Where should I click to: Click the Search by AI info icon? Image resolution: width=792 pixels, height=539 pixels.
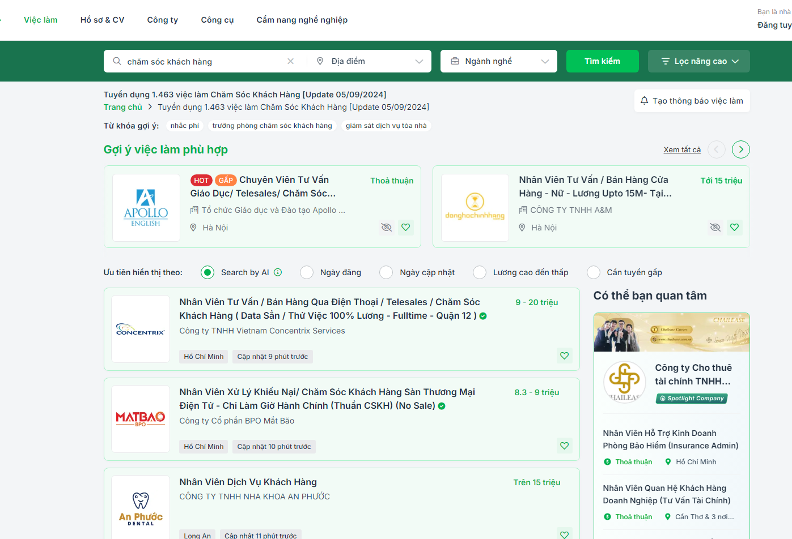click(x=278, y=272)
